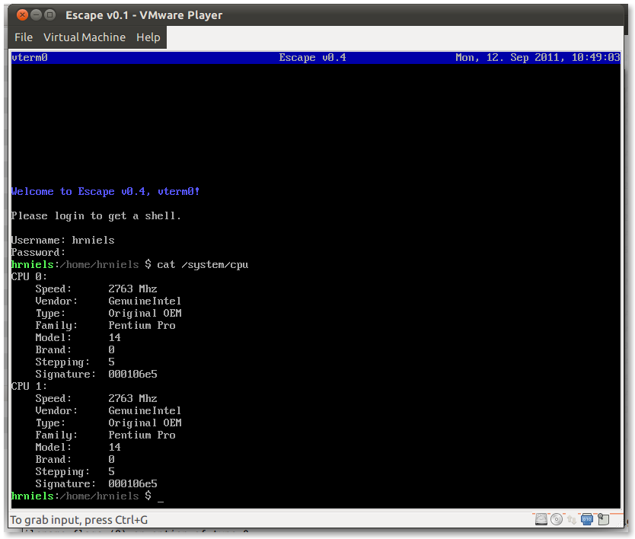
Task: Maximize the VMware Player window
Action: pyautogui.click(x=49, y=15)
